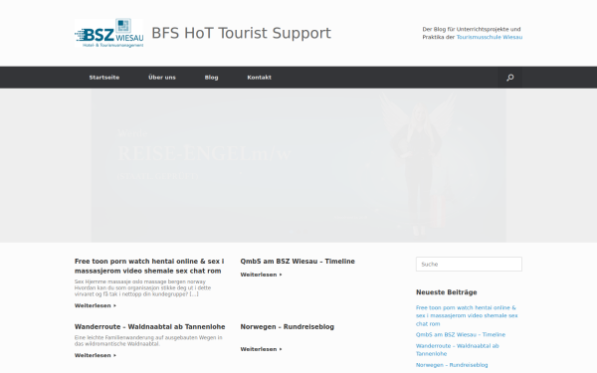Click Weiterlesen under the first article excerpt

point(96,305)
